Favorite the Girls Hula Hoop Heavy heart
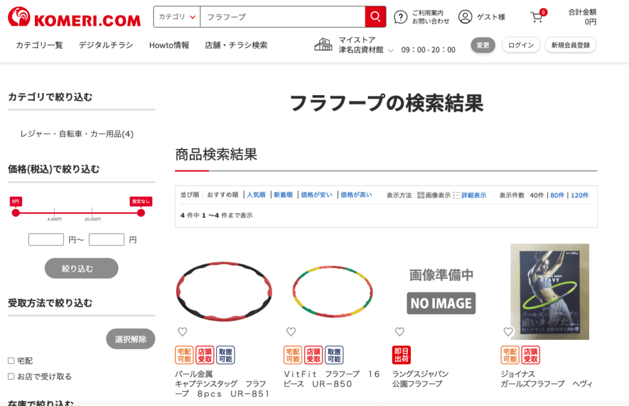 (508, 332)
